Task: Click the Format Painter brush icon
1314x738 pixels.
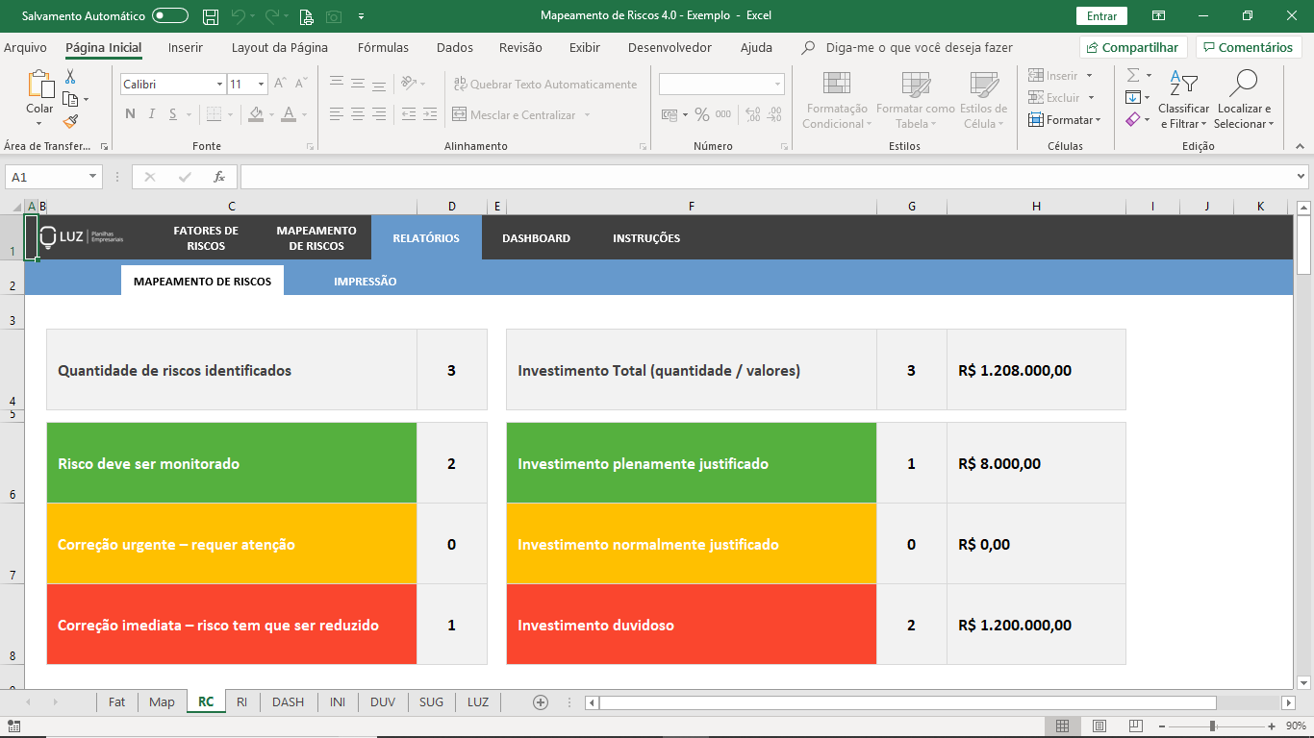Action: pos(70,121)
